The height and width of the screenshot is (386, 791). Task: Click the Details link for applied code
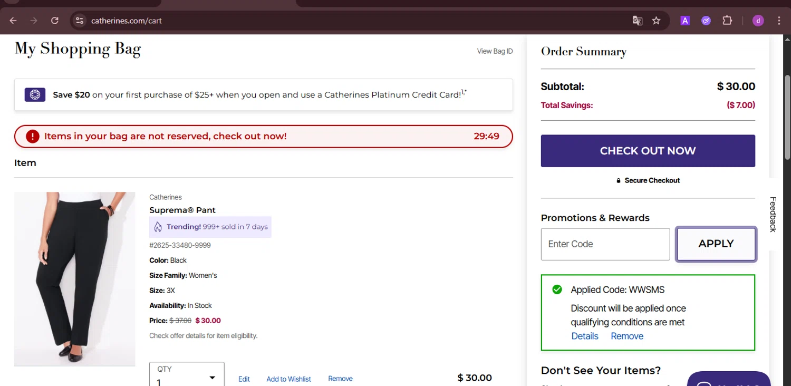click(585, 336)
